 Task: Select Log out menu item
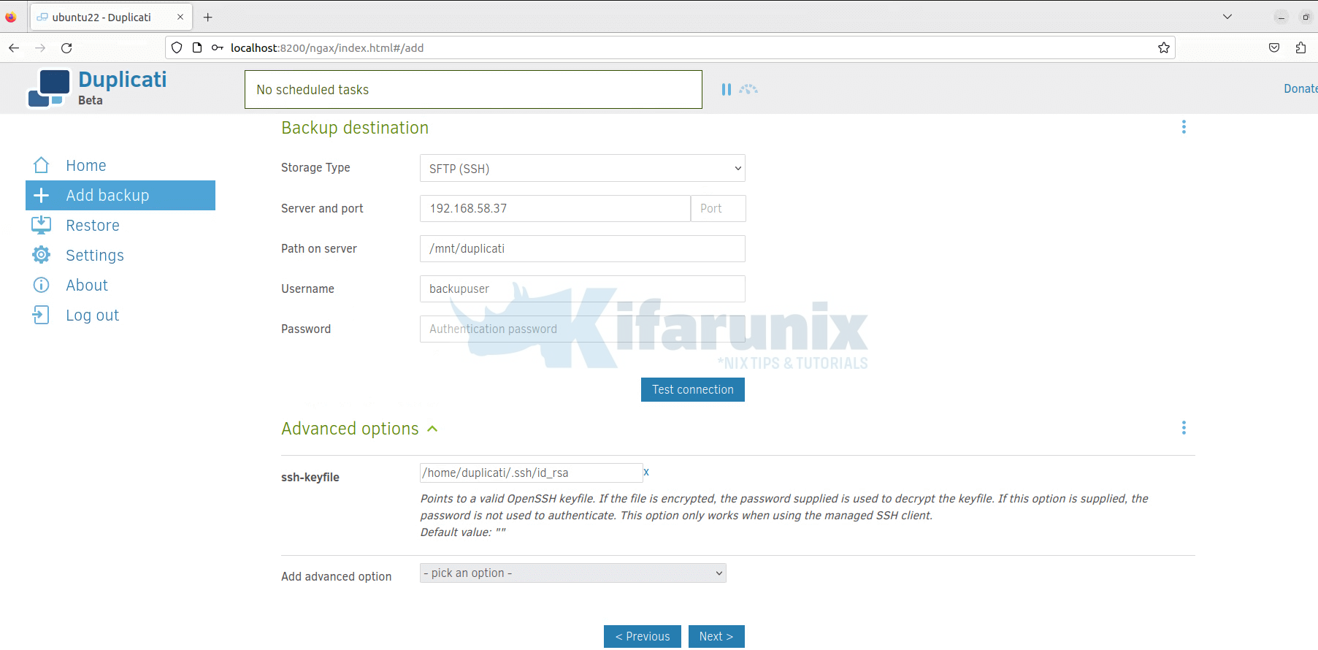[93, 315]
